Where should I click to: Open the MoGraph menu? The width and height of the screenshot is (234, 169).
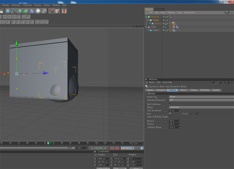point(16,5)
